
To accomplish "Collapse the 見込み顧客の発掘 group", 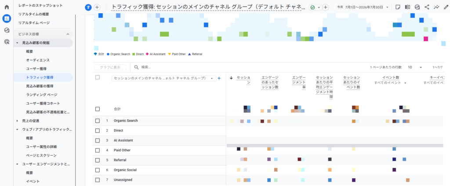I will 17,43.
